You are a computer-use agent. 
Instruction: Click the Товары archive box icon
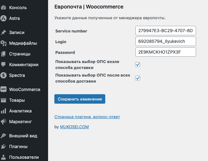[4, 100]
